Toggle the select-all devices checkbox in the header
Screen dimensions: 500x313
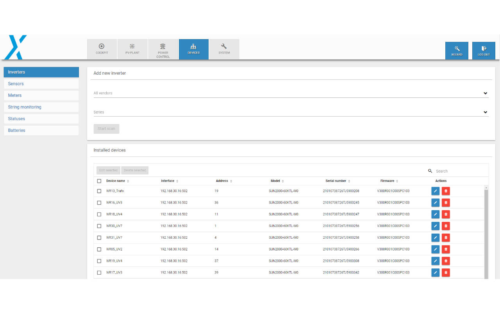click(x=99, y=181)
